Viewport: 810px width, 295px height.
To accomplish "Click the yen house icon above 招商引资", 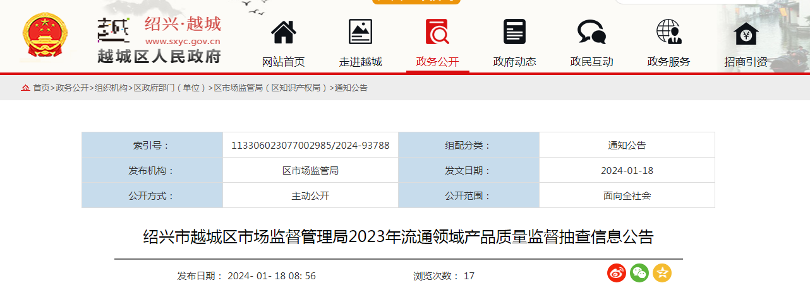I will point(746,33).
